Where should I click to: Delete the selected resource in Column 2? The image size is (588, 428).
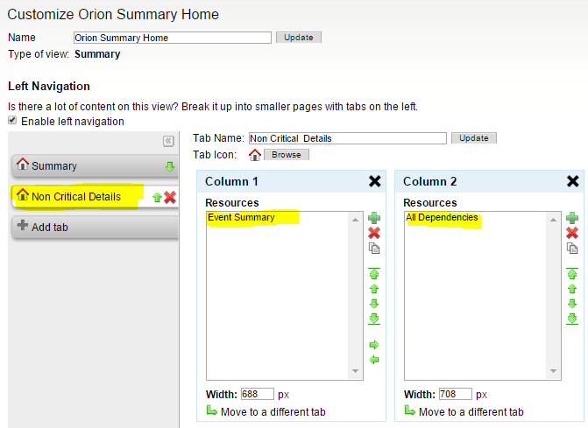click(x=572, y=233)
